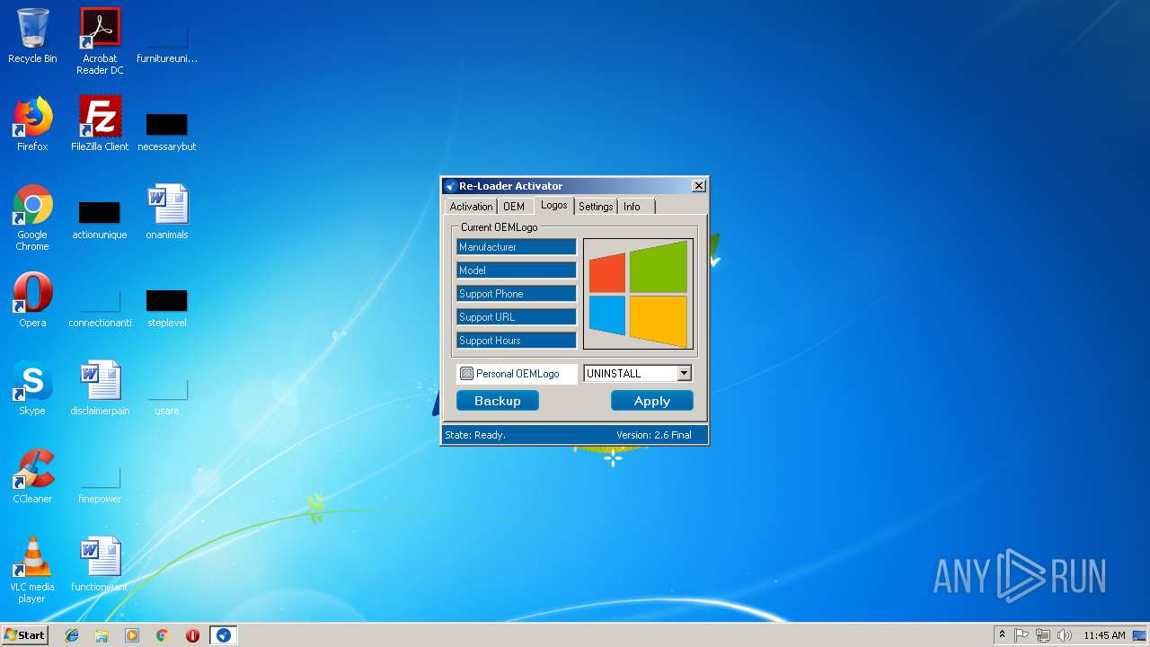Select the onanimals Word document
The image size is (1150, 647).
(x=167, y=212)
